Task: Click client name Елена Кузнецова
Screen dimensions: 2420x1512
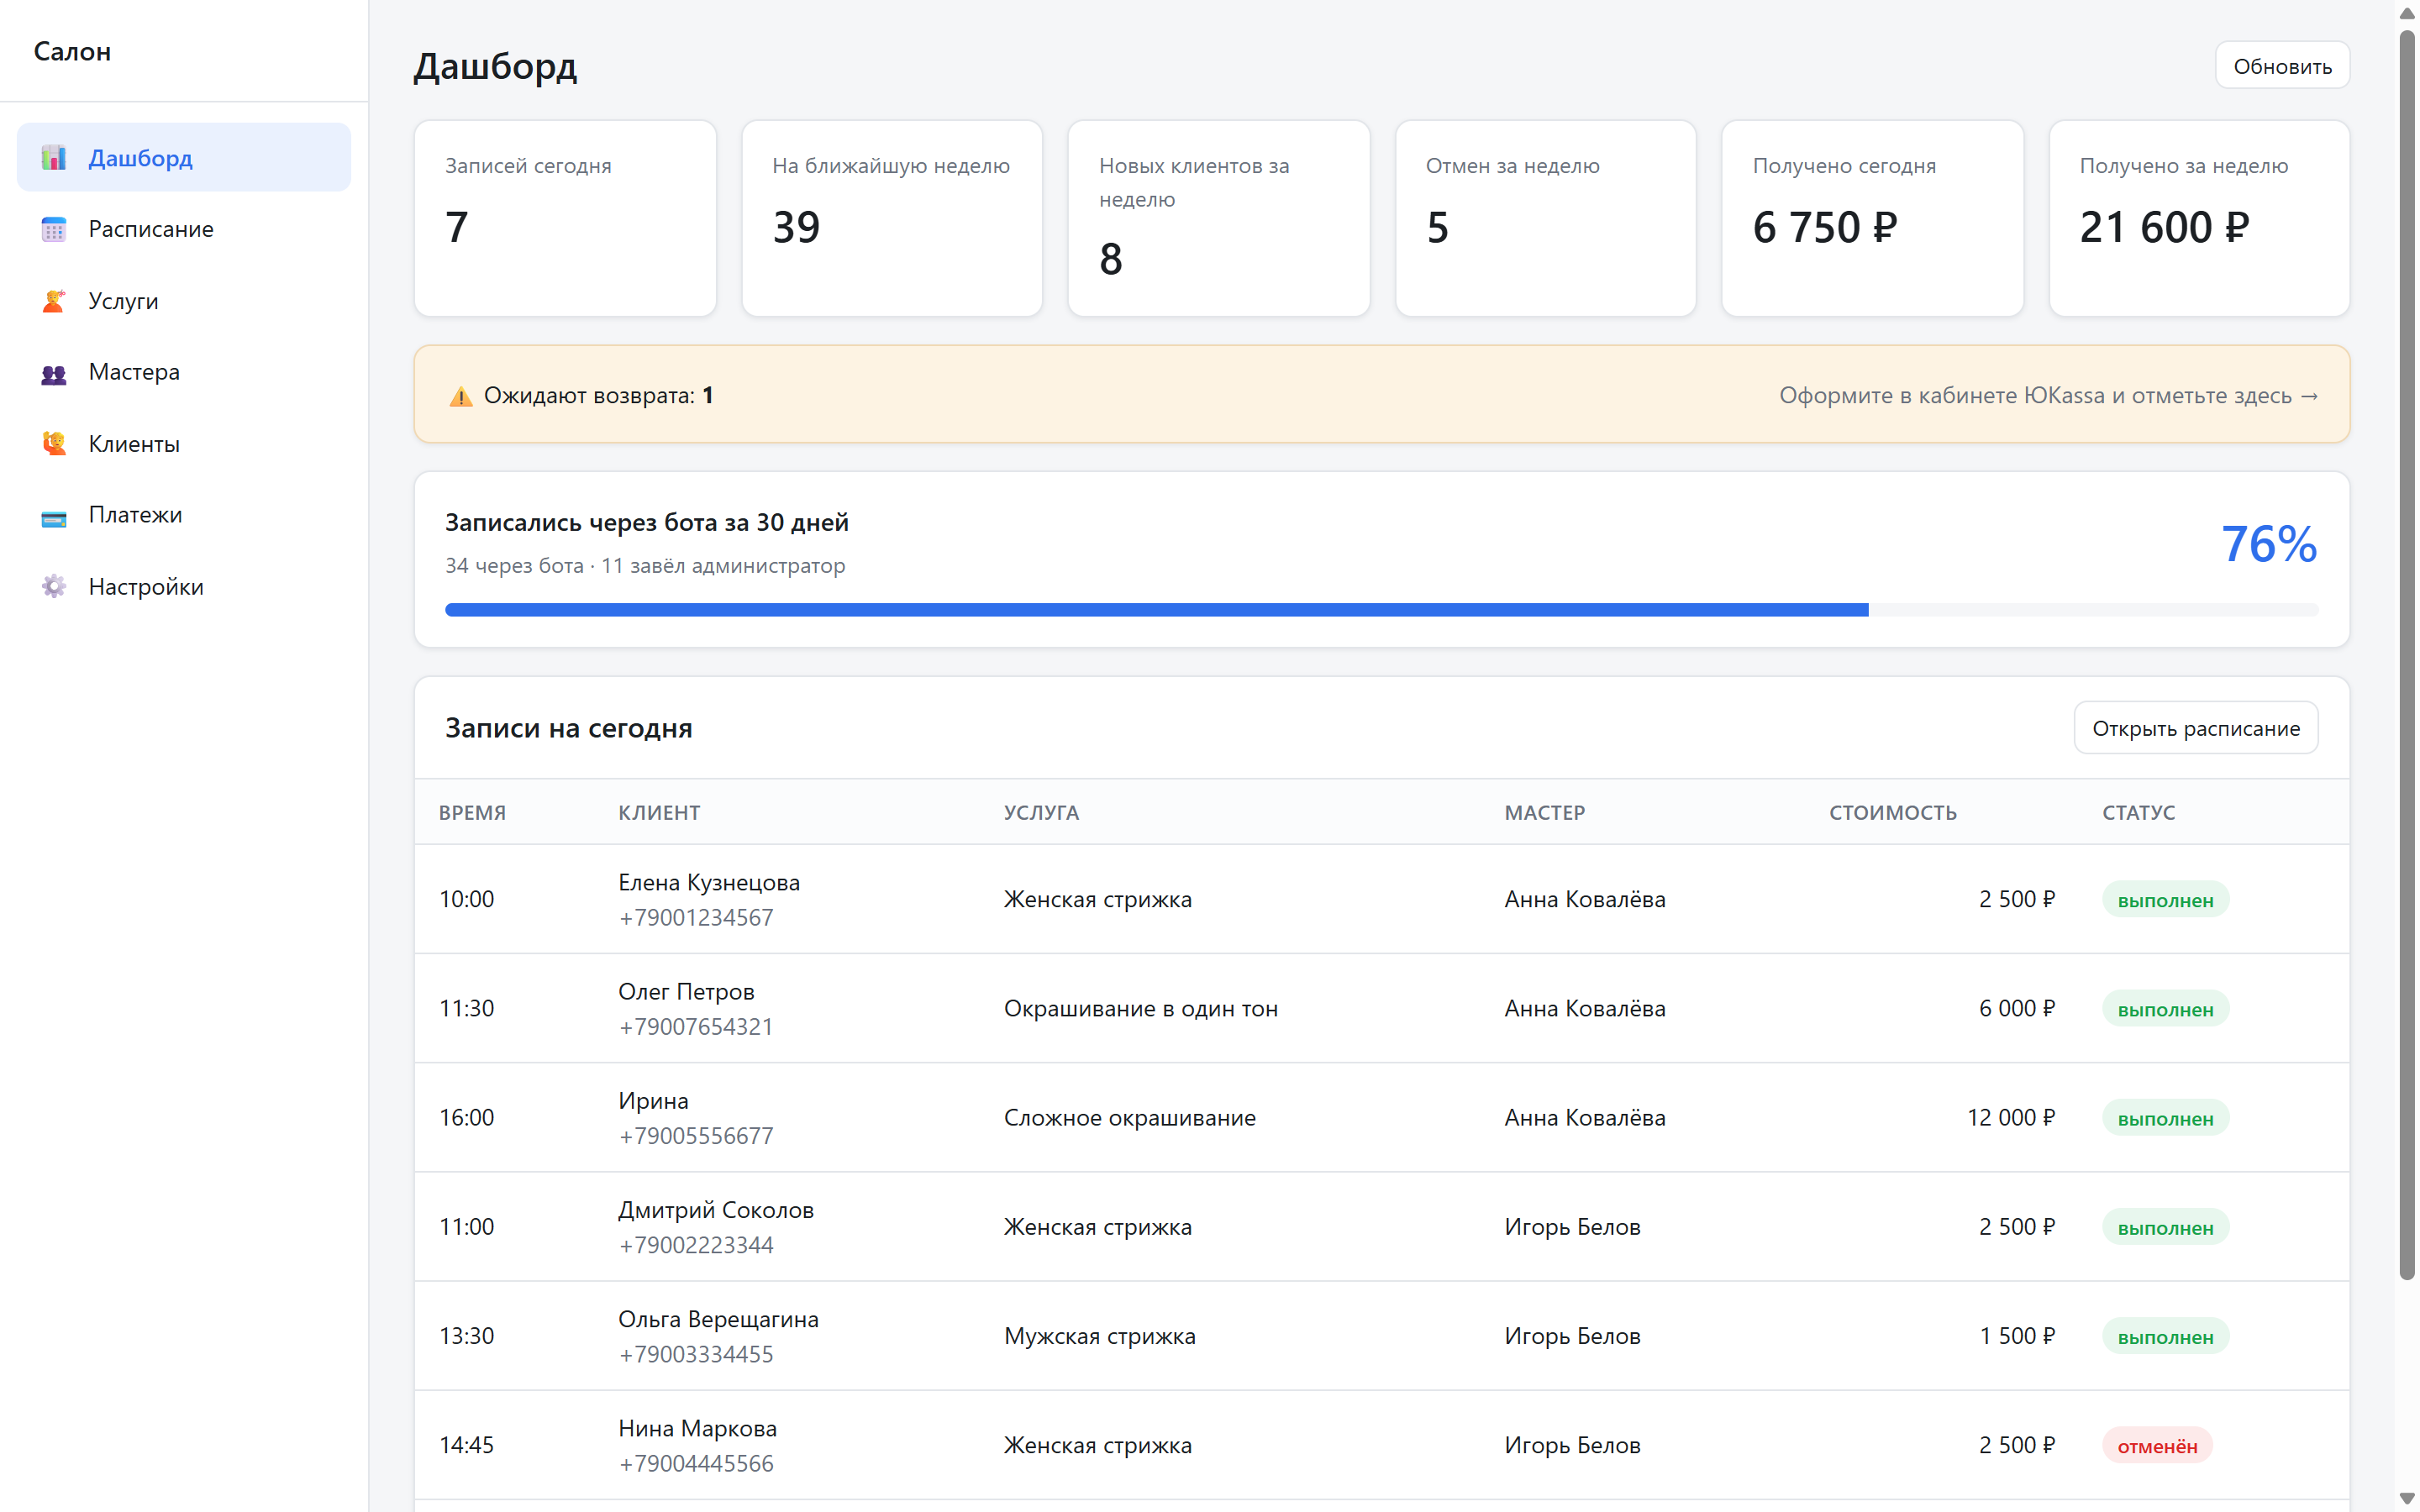Action: pyautogui.click(x=709, y=882)
